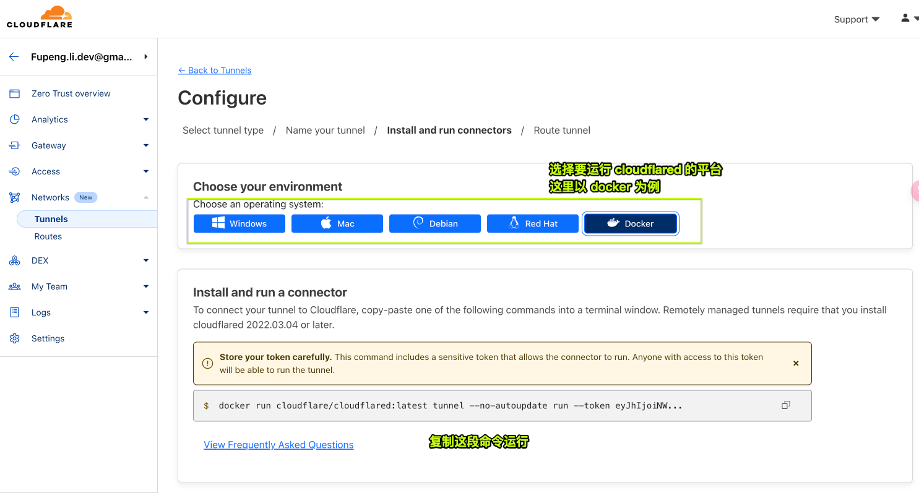Expand the My Team menu chevron
Screen dimensions: 919x493
tap(146, 286)
